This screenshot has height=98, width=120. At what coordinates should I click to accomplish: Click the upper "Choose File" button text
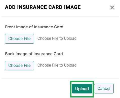(19, 39)
